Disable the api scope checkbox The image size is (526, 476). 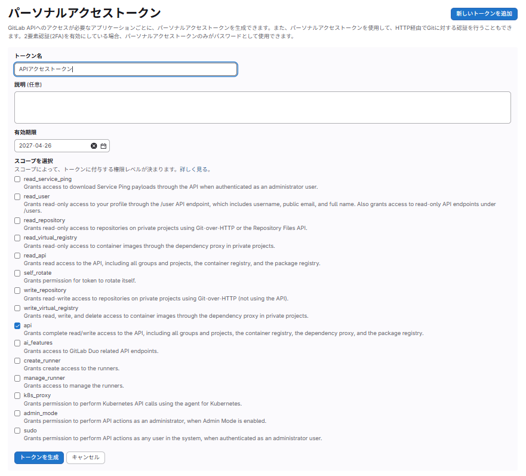tap(17, 325)
